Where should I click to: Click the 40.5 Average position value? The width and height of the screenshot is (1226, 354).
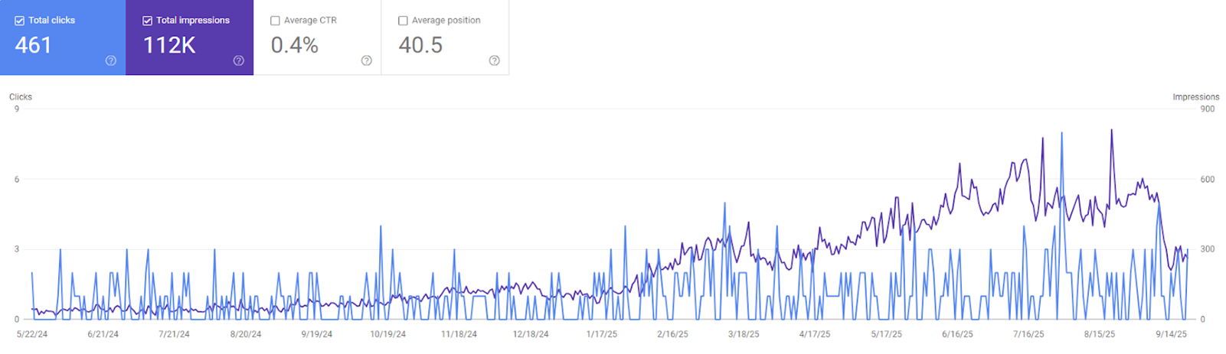coord(420,45)
